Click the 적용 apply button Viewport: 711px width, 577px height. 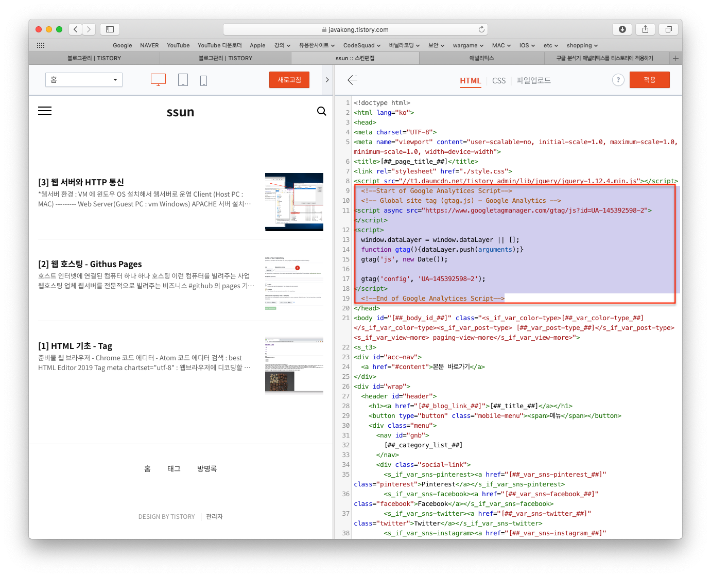click(650, 80)
